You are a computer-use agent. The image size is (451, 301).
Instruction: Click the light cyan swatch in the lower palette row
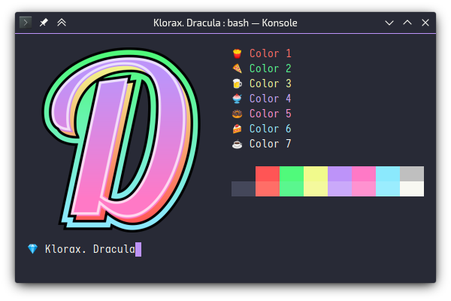[388, 189]
